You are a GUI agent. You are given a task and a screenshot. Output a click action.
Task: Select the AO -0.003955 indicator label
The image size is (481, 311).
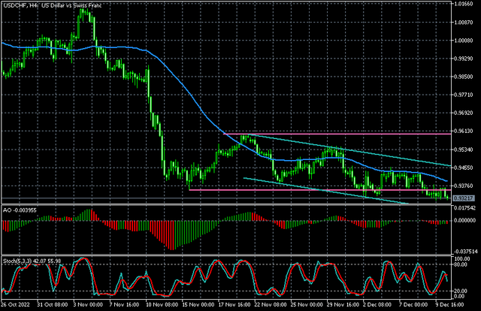pyautogui.click(x=20, y=210)
